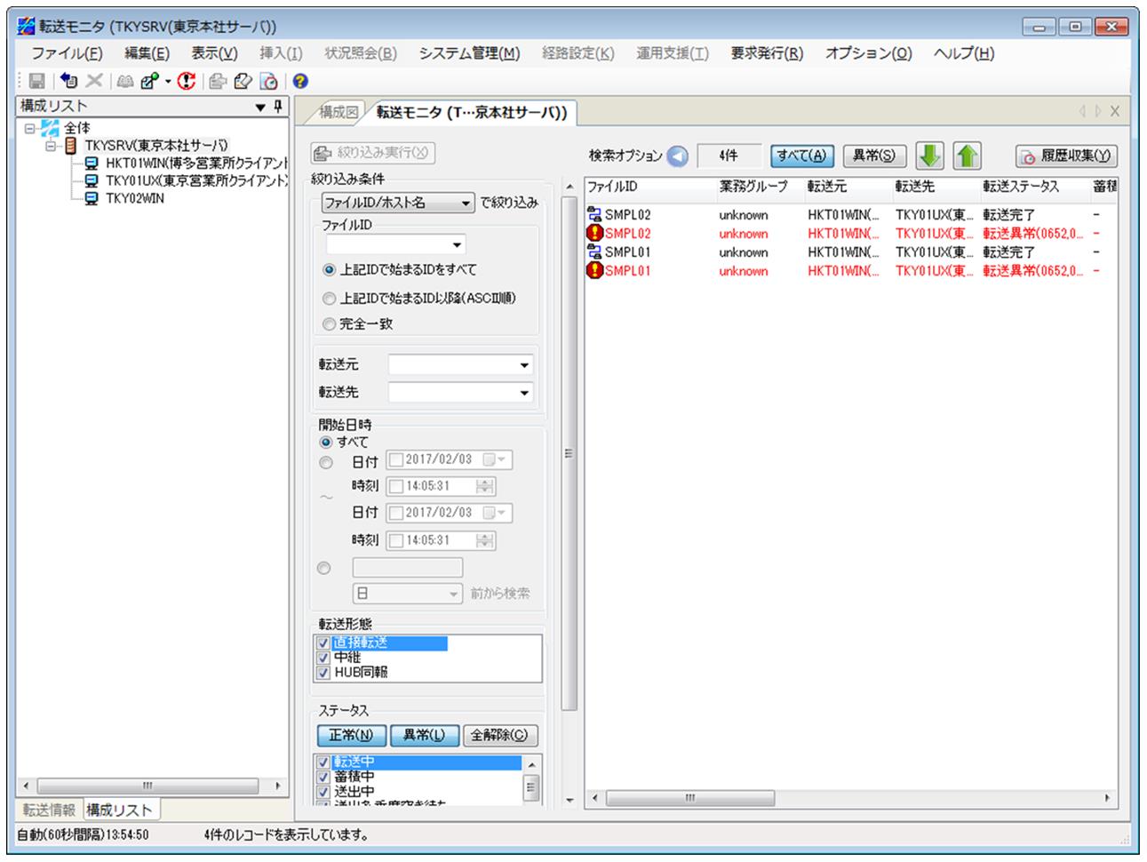
Task: Switch to the 転送情報 tab
Action: [x=49, y=810]
